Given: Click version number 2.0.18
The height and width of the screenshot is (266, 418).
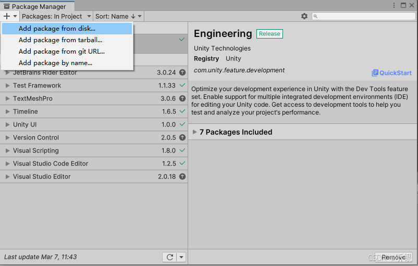Looking at the screenshot, I should [167, 176].
